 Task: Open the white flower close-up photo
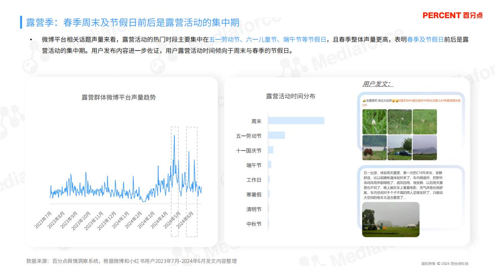(374, 122)
